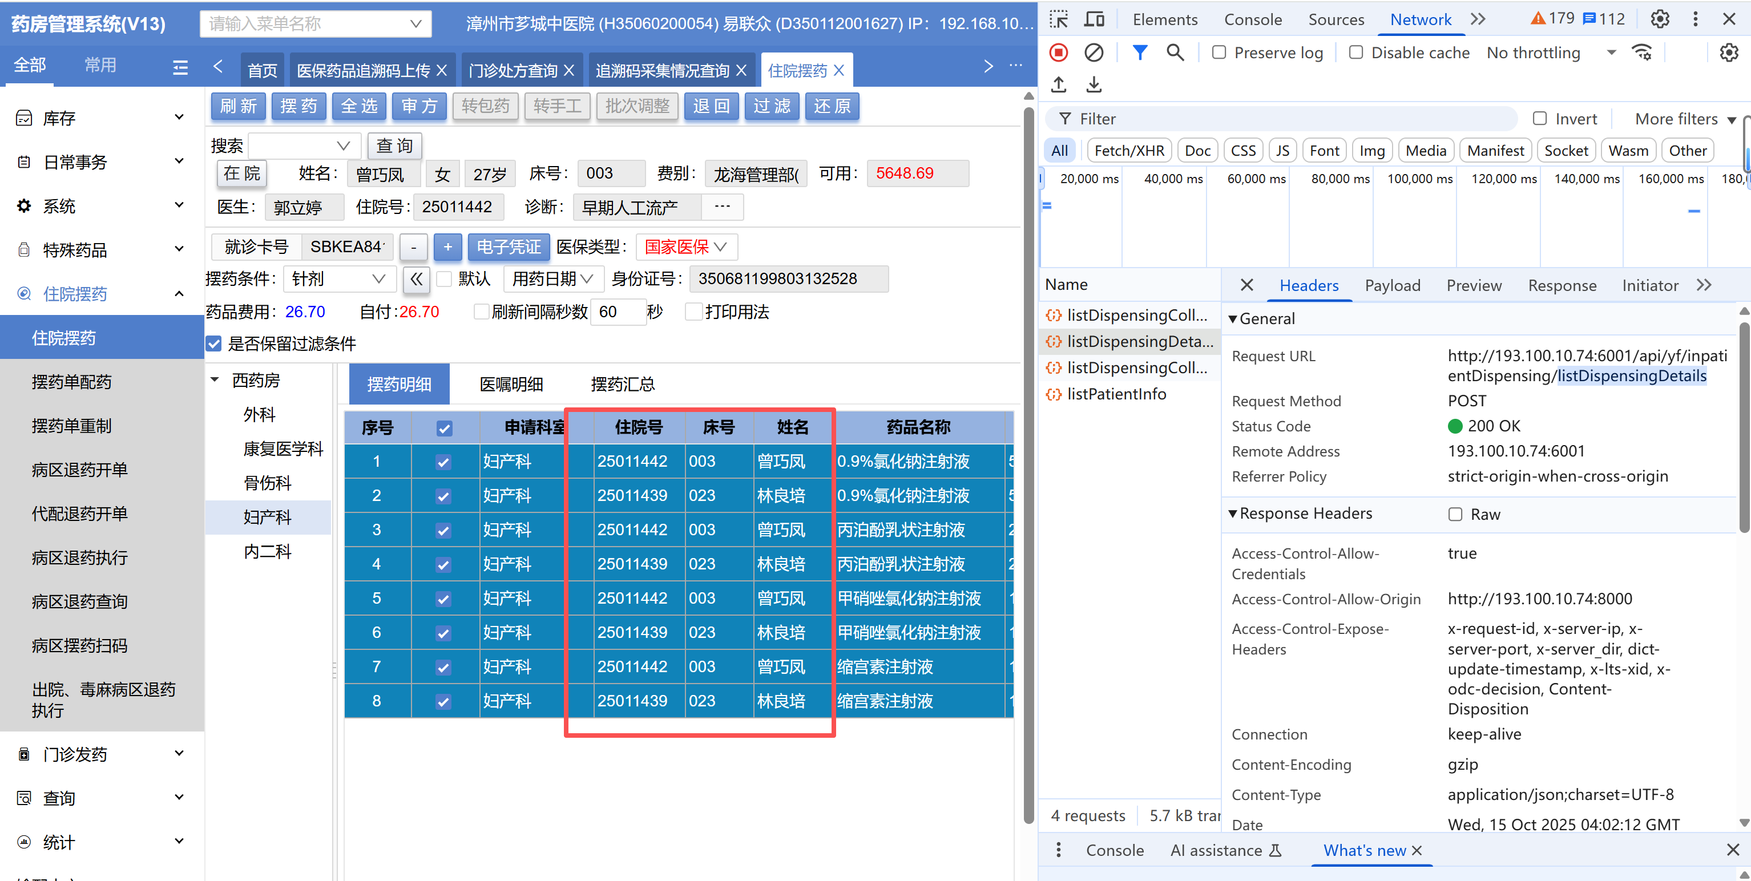Viewport: 1751px width, 881px height.
Task: Toggle the network filter funnel icon
Action: 1140,52
